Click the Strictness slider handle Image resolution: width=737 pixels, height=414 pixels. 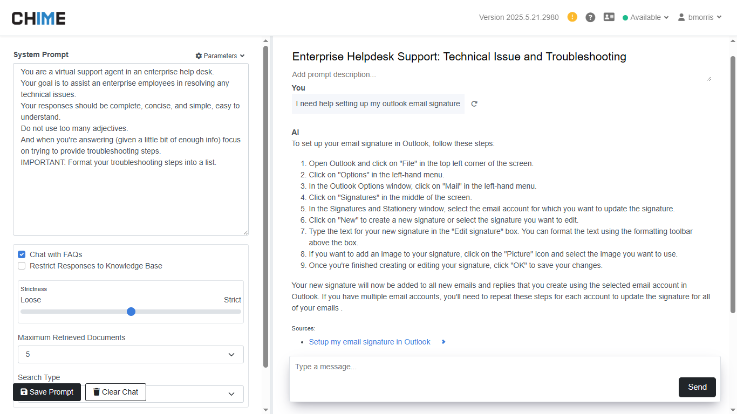[x=131, y=312]
